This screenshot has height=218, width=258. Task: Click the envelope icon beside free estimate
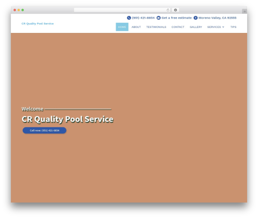(x=158, y=18)
